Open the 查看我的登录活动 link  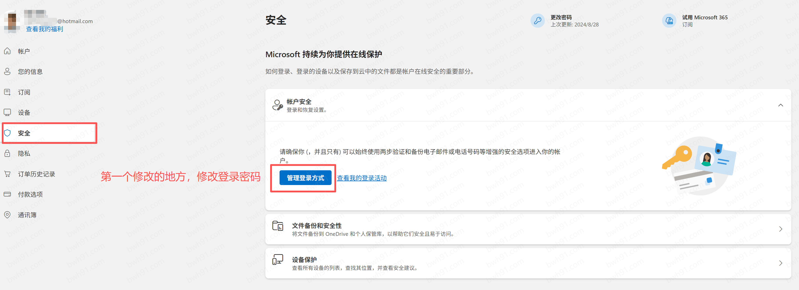pos(362,178)
